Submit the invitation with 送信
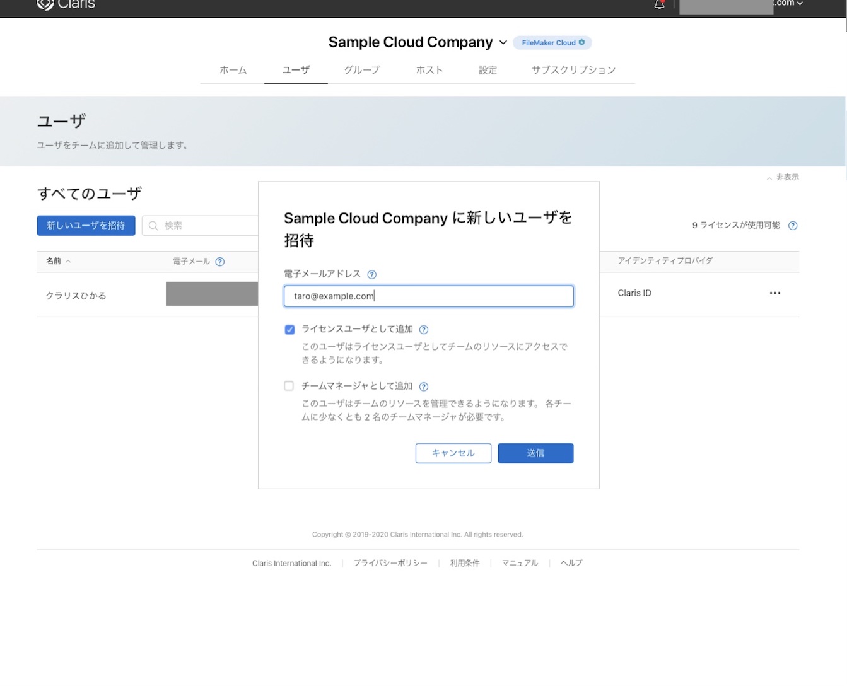Screen dimensions: 847x686 click(x=535, y=453)
